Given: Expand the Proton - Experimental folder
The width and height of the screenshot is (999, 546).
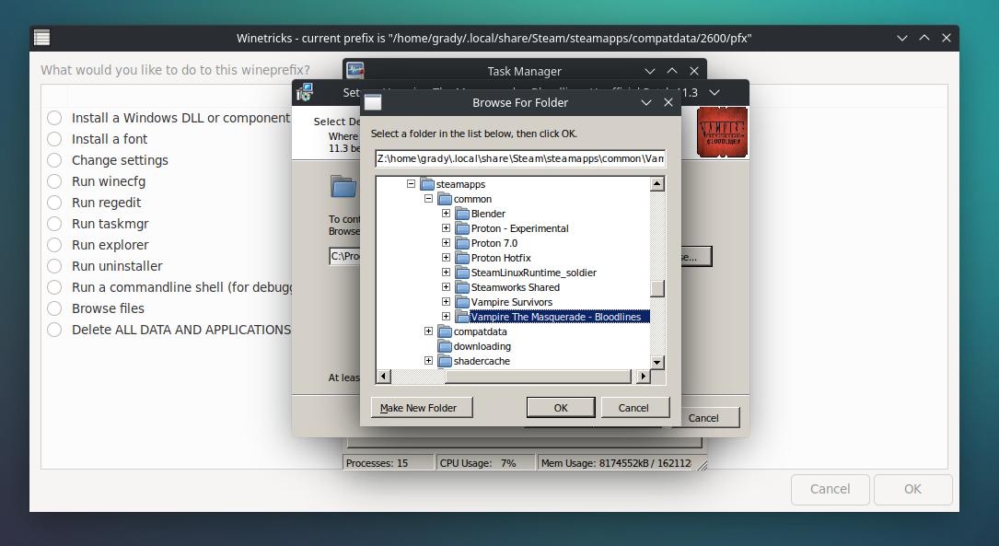Looking at the screenshot, I should (x=446, y=228).
